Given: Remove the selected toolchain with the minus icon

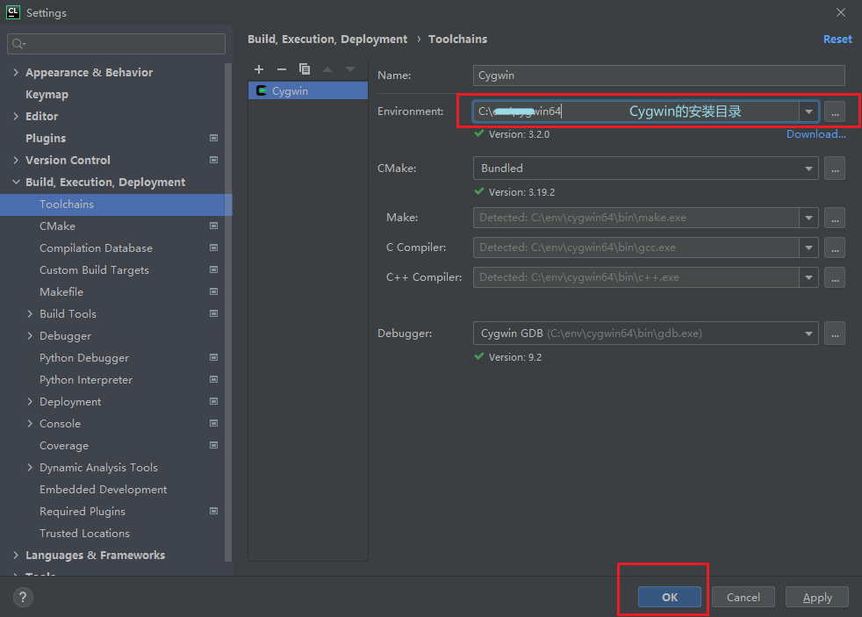Looking at the screenshot, I should point(282,69).
